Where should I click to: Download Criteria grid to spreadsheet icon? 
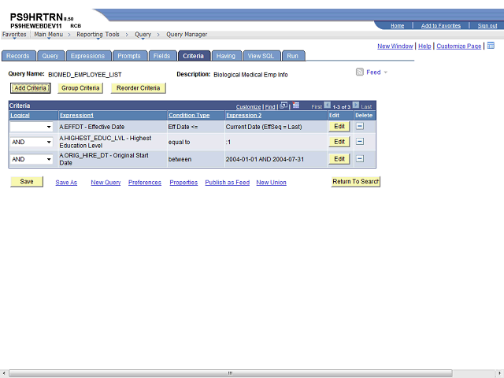[296, 106]
